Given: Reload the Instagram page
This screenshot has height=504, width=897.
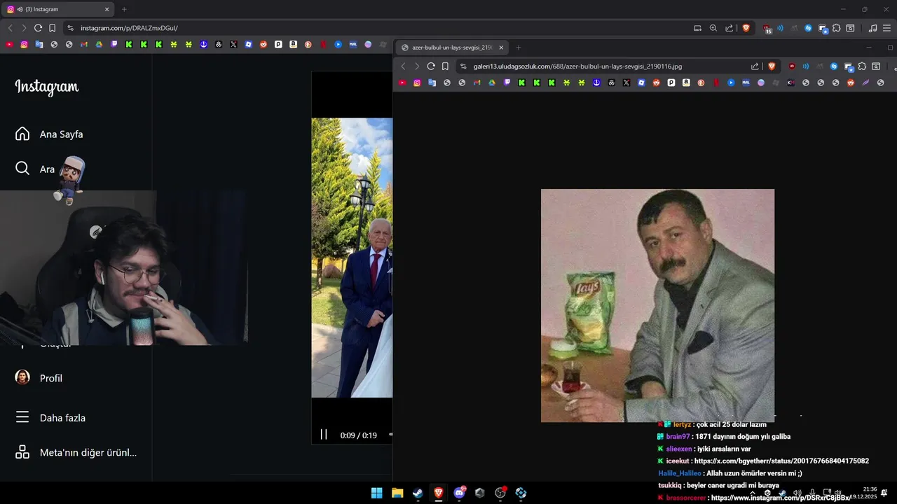Looking at the screenshot, I should click(x=38, y=28).
